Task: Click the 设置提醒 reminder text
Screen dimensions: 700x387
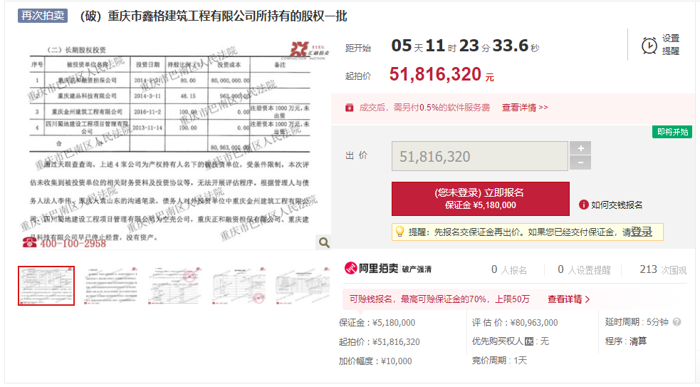Action: click(x=671, y=45)
